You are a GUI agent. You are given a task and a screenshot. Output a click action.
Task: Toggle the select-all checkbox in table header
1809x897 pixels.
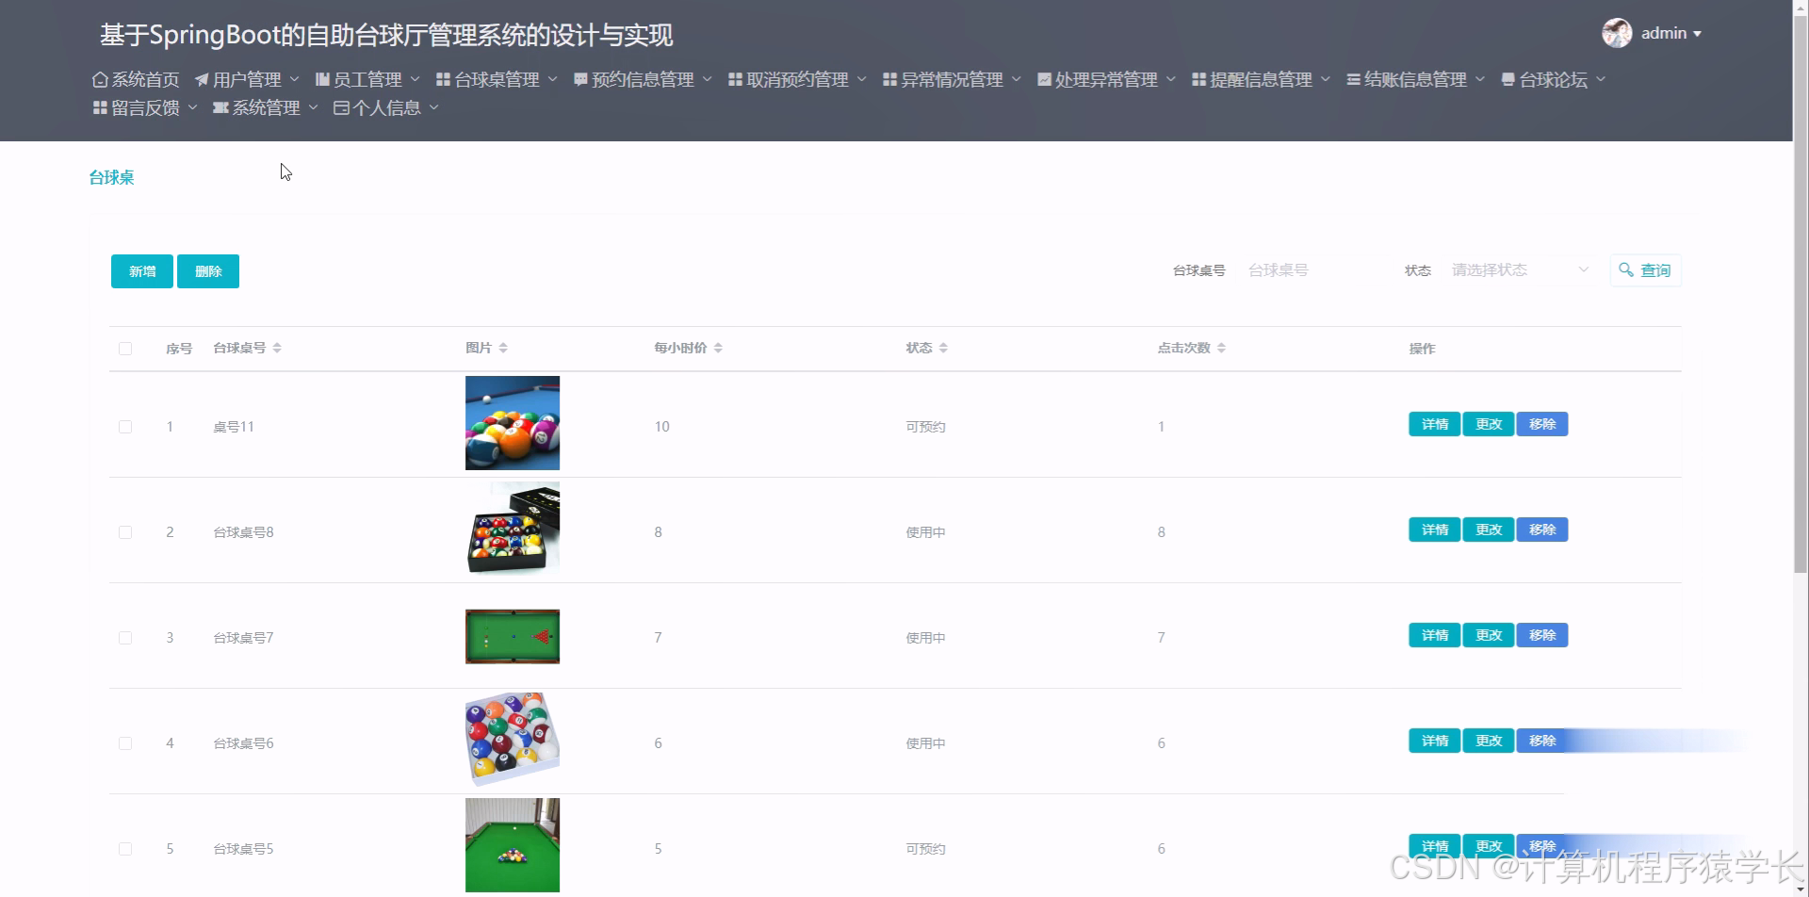pyautogui.click(x=125, y=348)
